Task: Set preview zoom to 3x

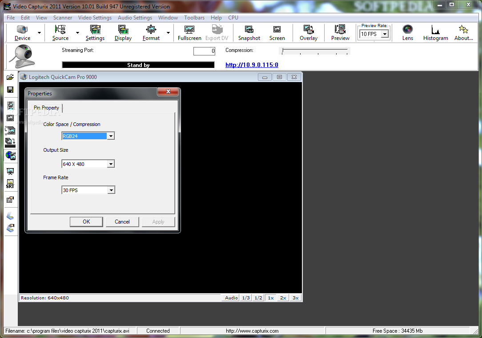Action: (x=295, y=298)
